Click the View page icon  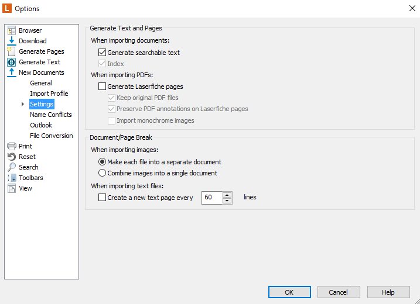(12, 188)
